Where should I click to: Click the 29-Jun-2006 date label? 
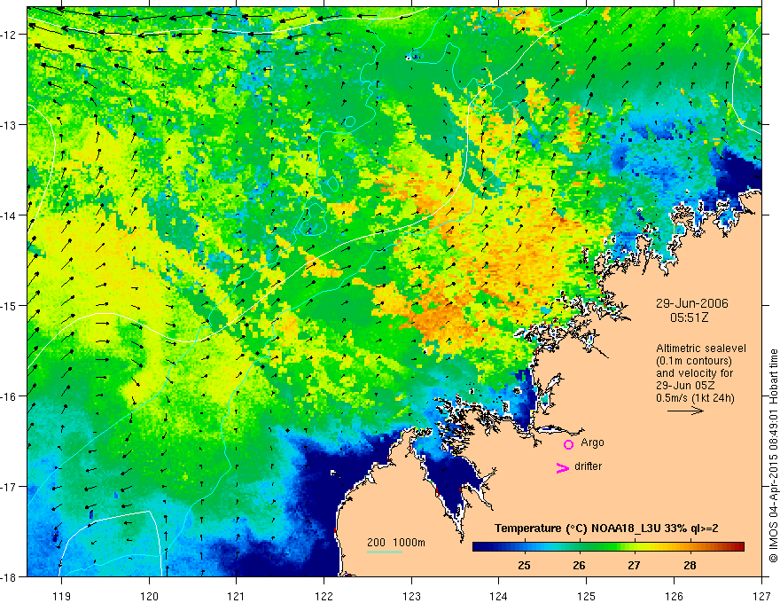pyautogui.click(x=691, y=303)
